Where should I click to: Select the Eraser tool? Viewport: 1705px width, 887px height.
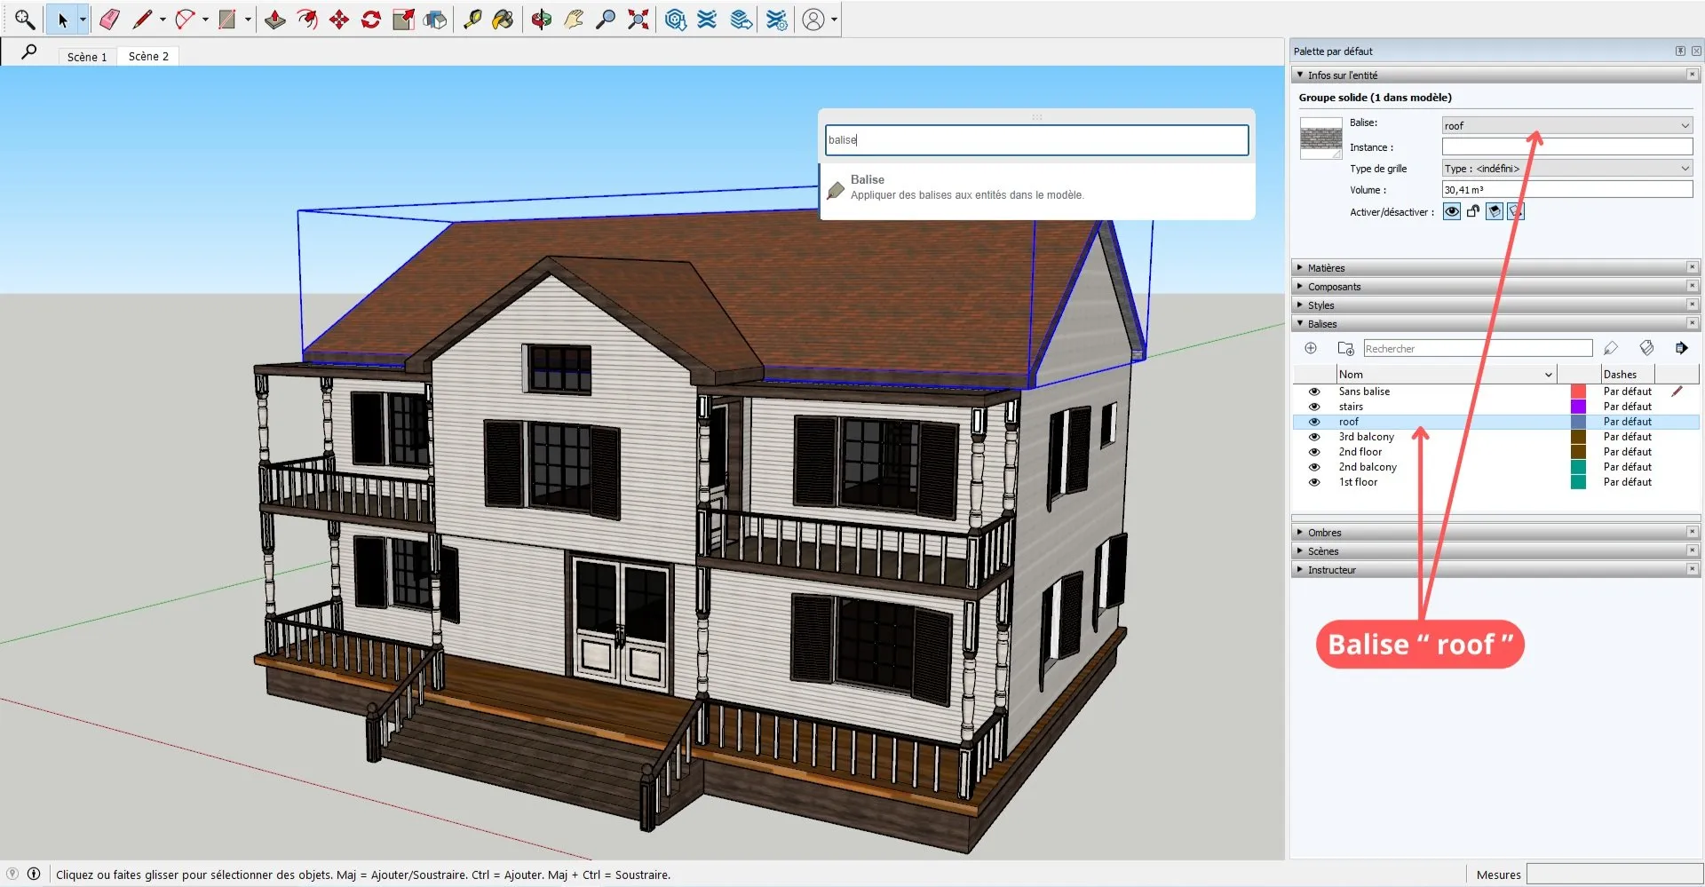[x=109, y=20]
